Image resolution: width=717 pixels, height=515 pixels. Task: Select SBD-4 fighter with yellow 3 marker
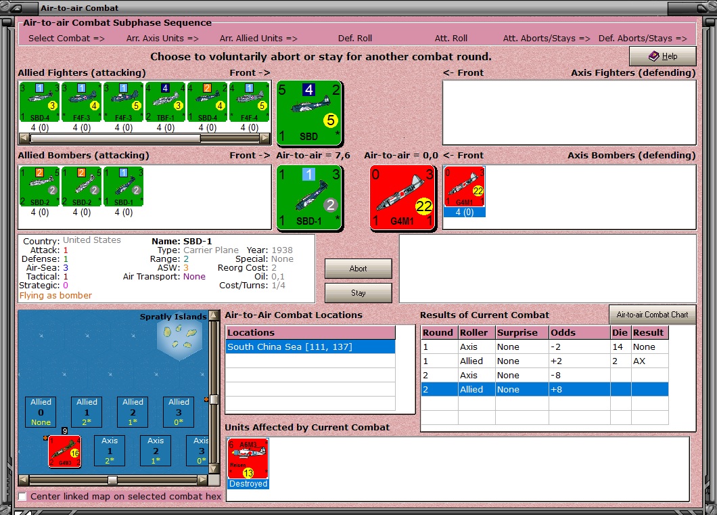tap(39, 102)
